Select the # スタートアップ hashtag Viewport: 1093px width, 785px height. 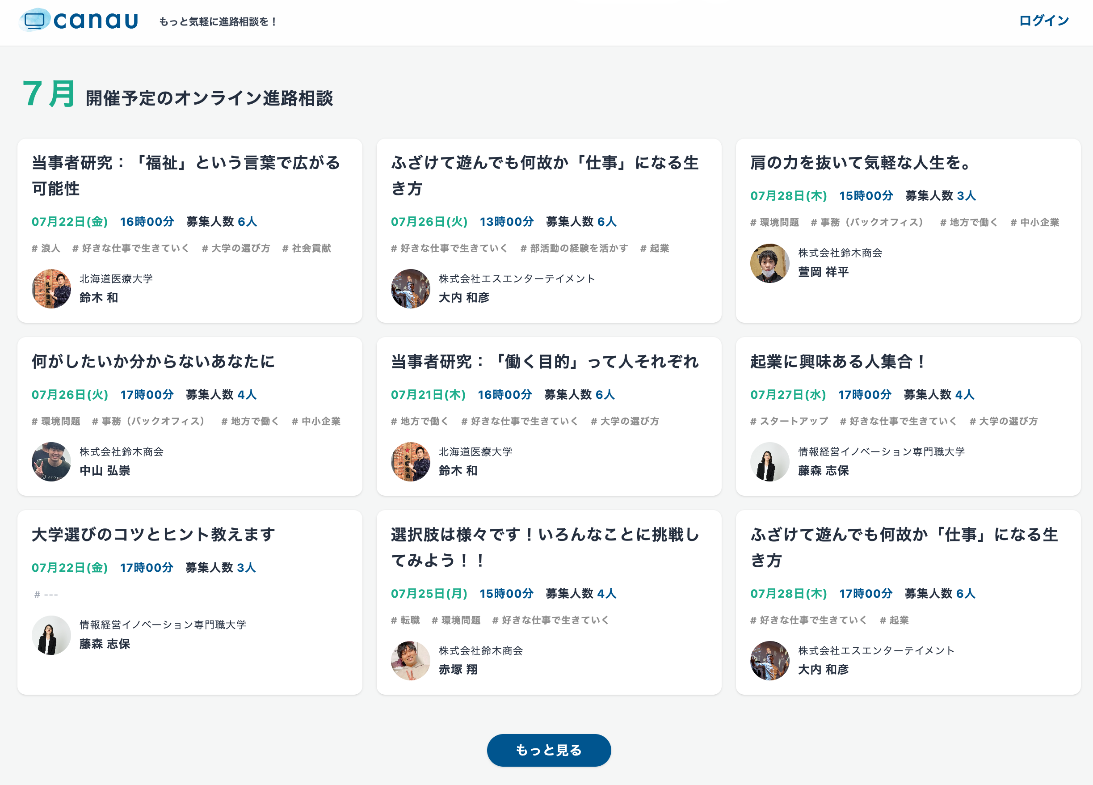click(x=789, y=421)
